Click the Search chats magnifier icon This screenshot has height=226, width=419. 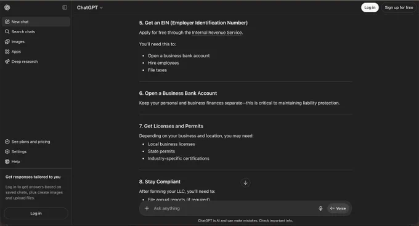point(7,31)
